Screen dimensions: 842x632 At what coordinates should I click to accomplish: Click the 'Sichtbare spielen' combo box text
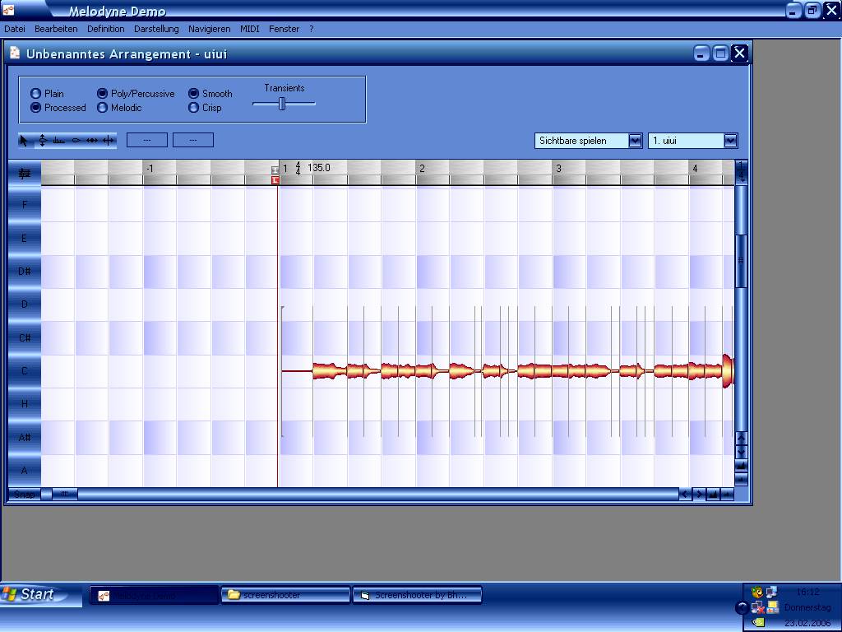coord(572,141)
